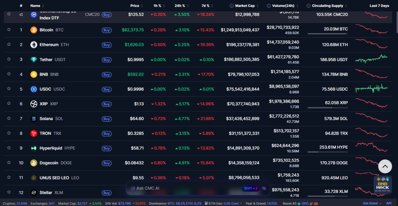Star Hyperliquid for the watchlist

(9, 148)
